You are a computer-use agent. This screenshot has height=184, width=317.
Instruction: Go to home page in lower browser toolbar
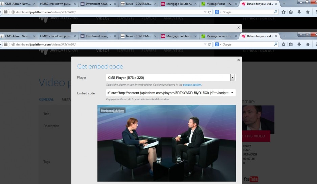click(308, 44)
